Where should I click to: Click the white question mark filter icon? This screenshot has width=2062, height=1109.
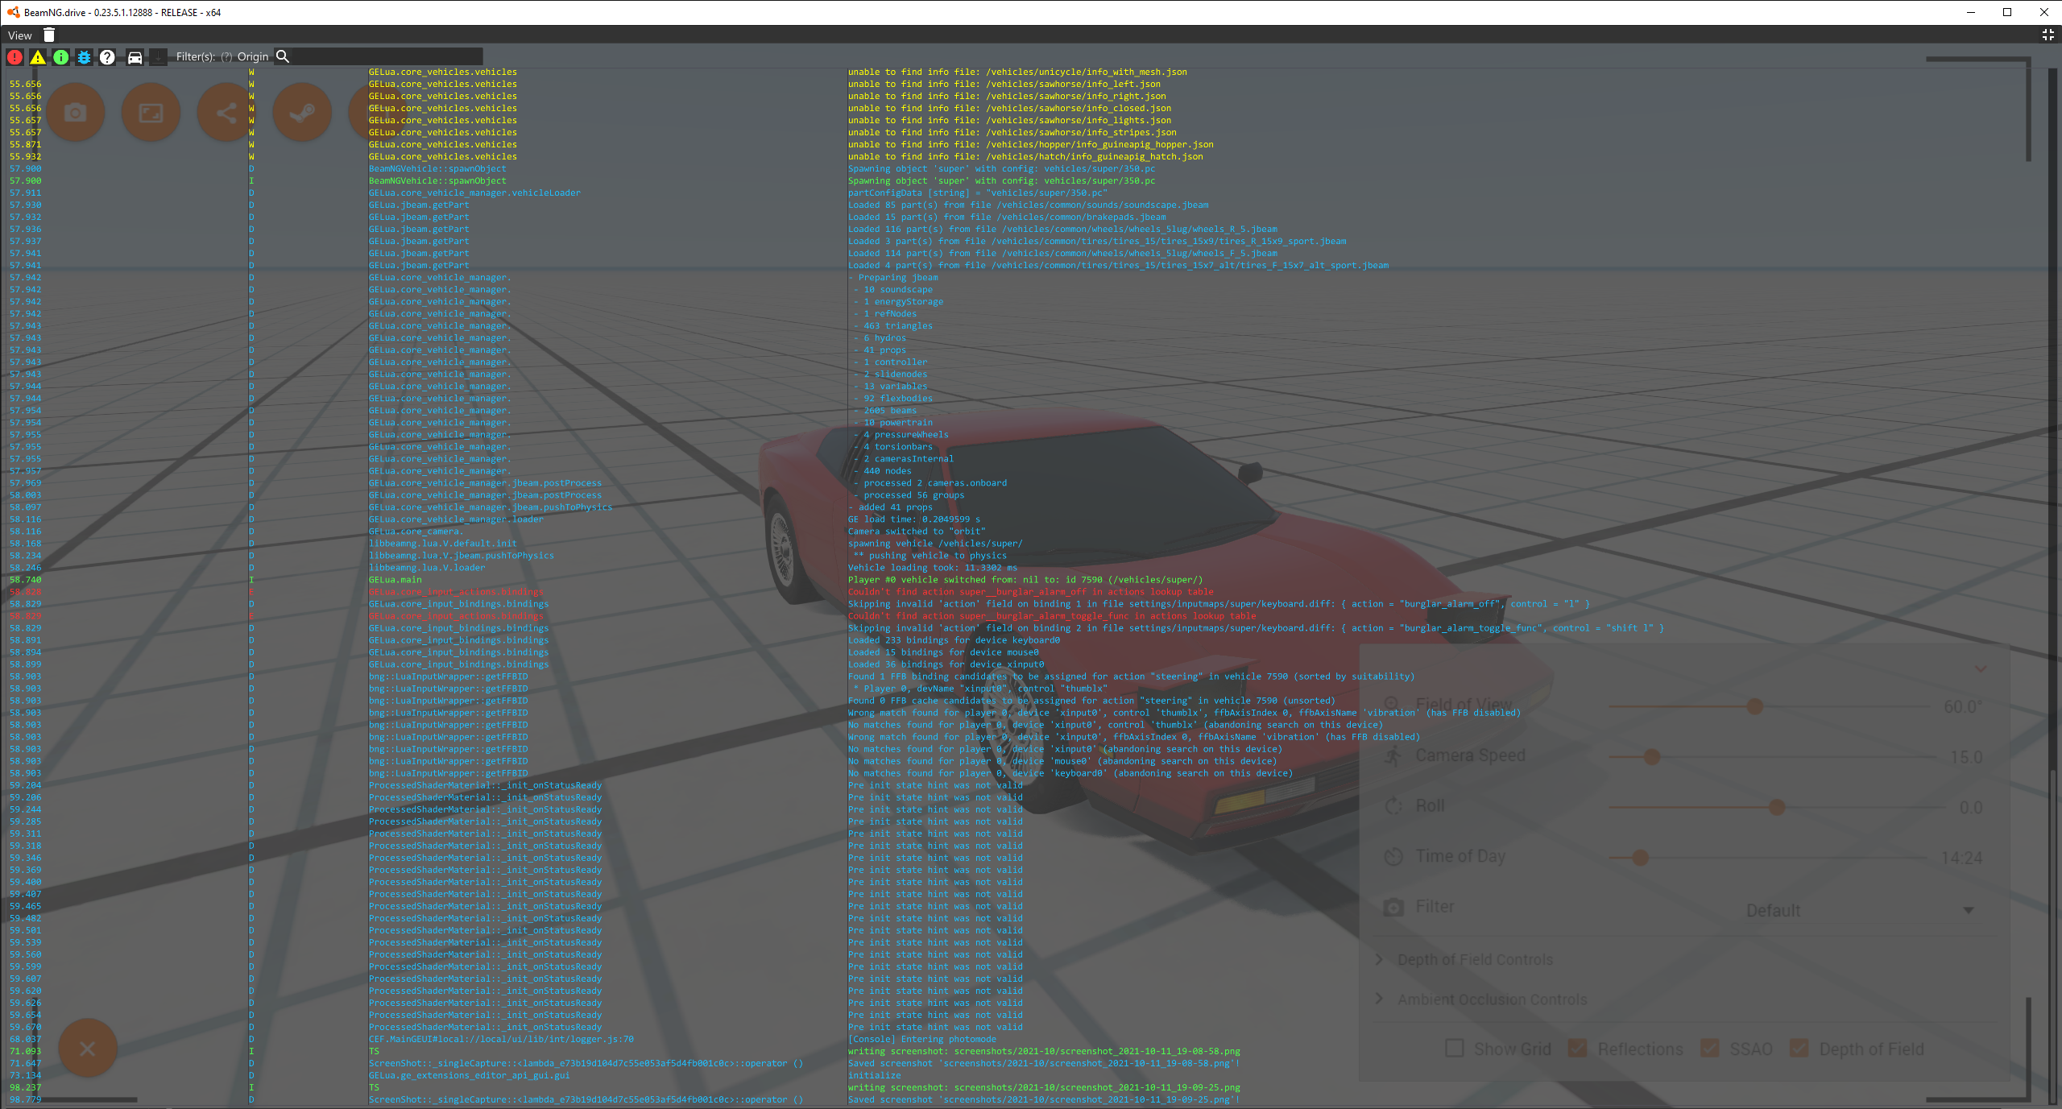107,57
